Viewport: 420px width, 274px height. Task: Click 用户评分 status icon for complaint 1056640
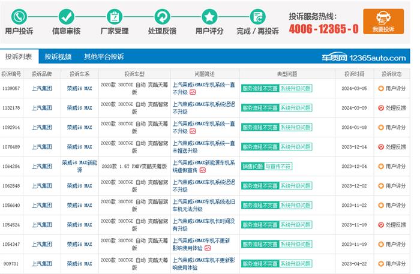coord(381,205)
